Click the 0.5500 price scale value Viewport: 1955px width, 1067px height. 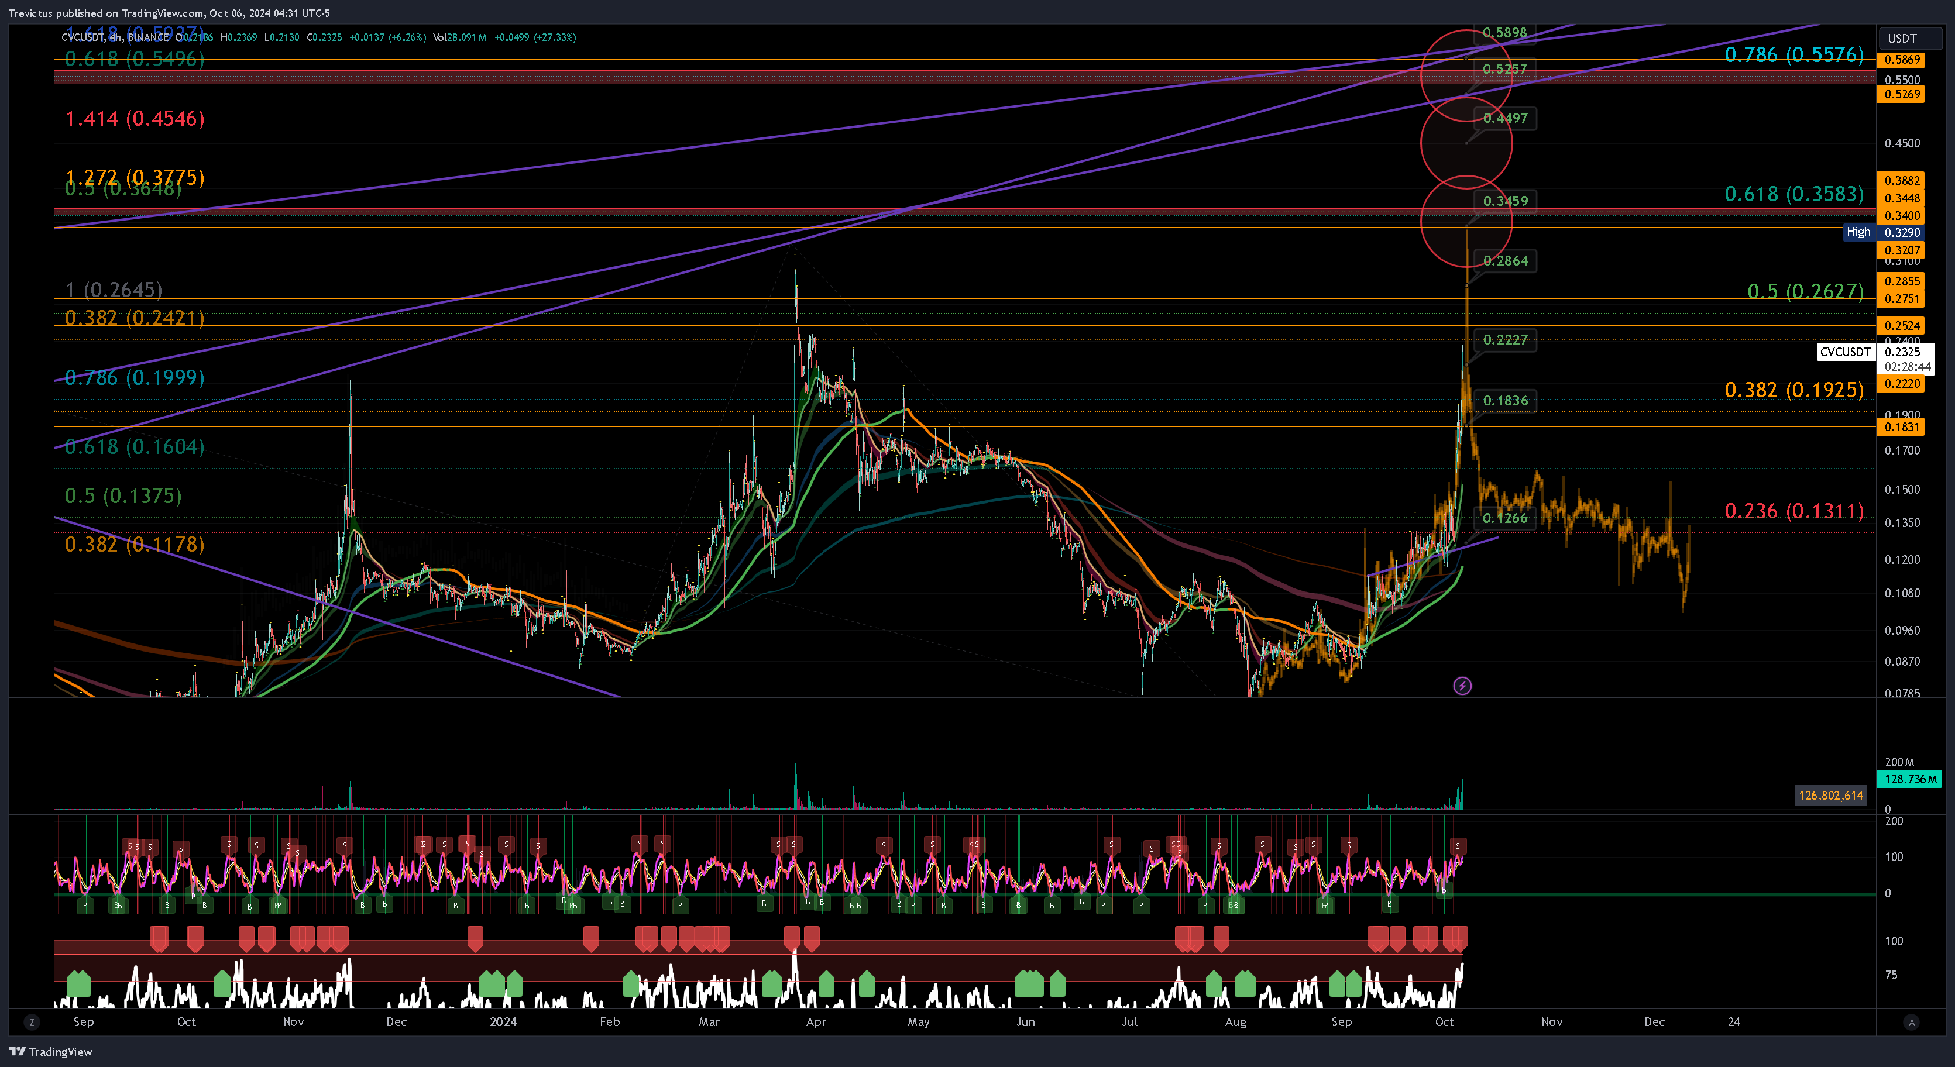pyautogui.click(x=1902, y=80)
